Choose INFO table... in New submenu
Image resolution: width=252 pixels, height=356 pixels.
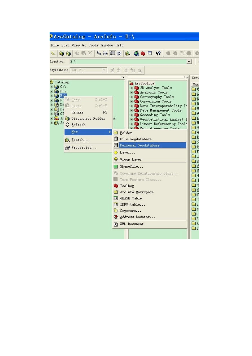coord(150,204)
